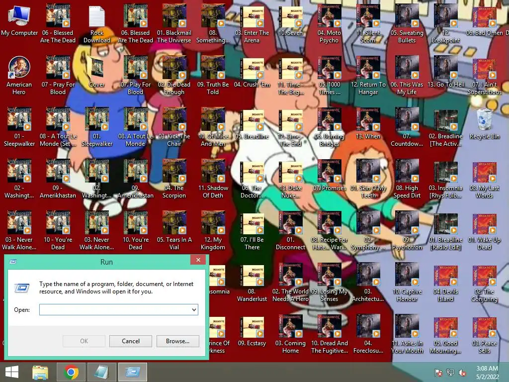
Task: Select the 02. The World Needs A Hero file
Action: [290, 283]
